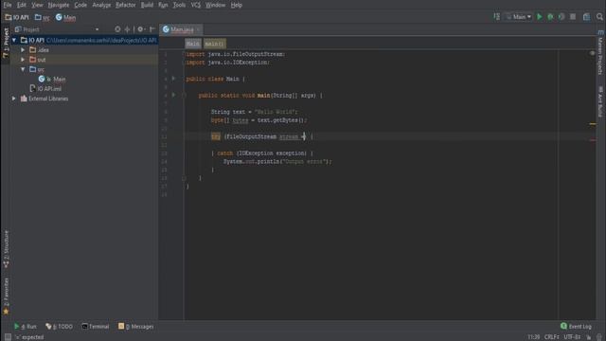Click src breadcrumb in navigation bar
This screenshot has width=606, height=341.
coord(42,17)
